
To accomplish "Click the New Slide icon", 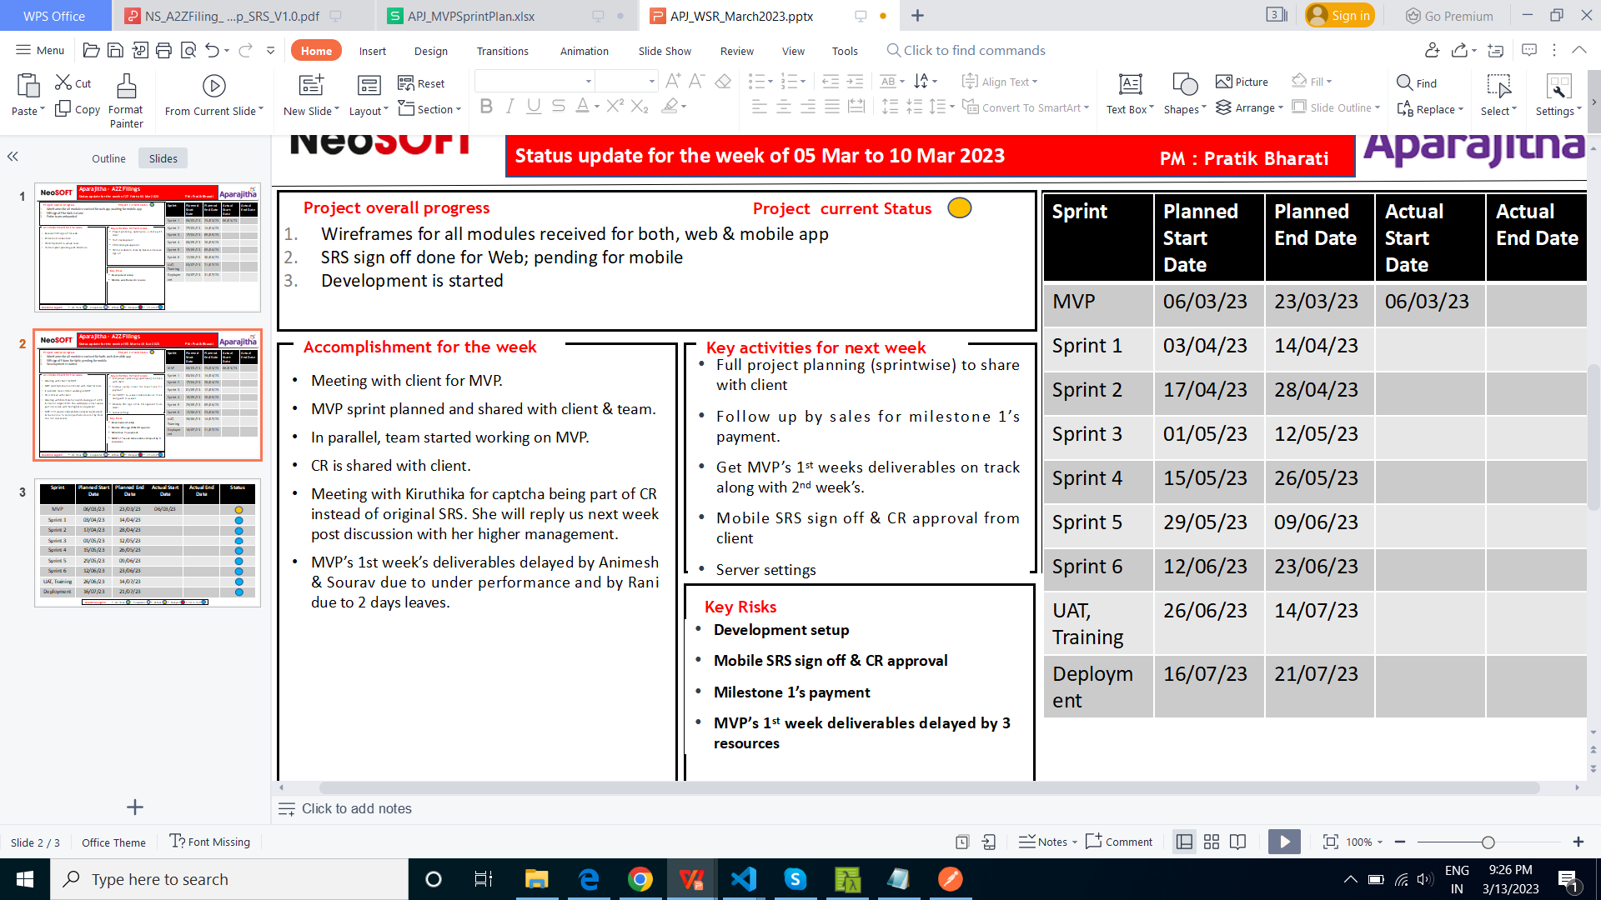I will (x=311, y=85).
